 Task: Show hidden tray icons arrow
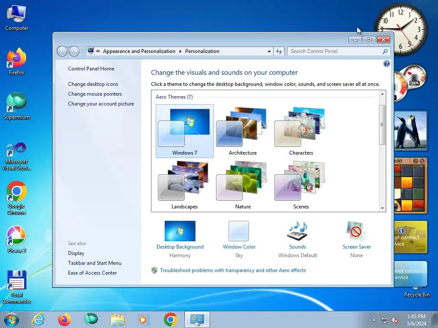tap(374, 320)
